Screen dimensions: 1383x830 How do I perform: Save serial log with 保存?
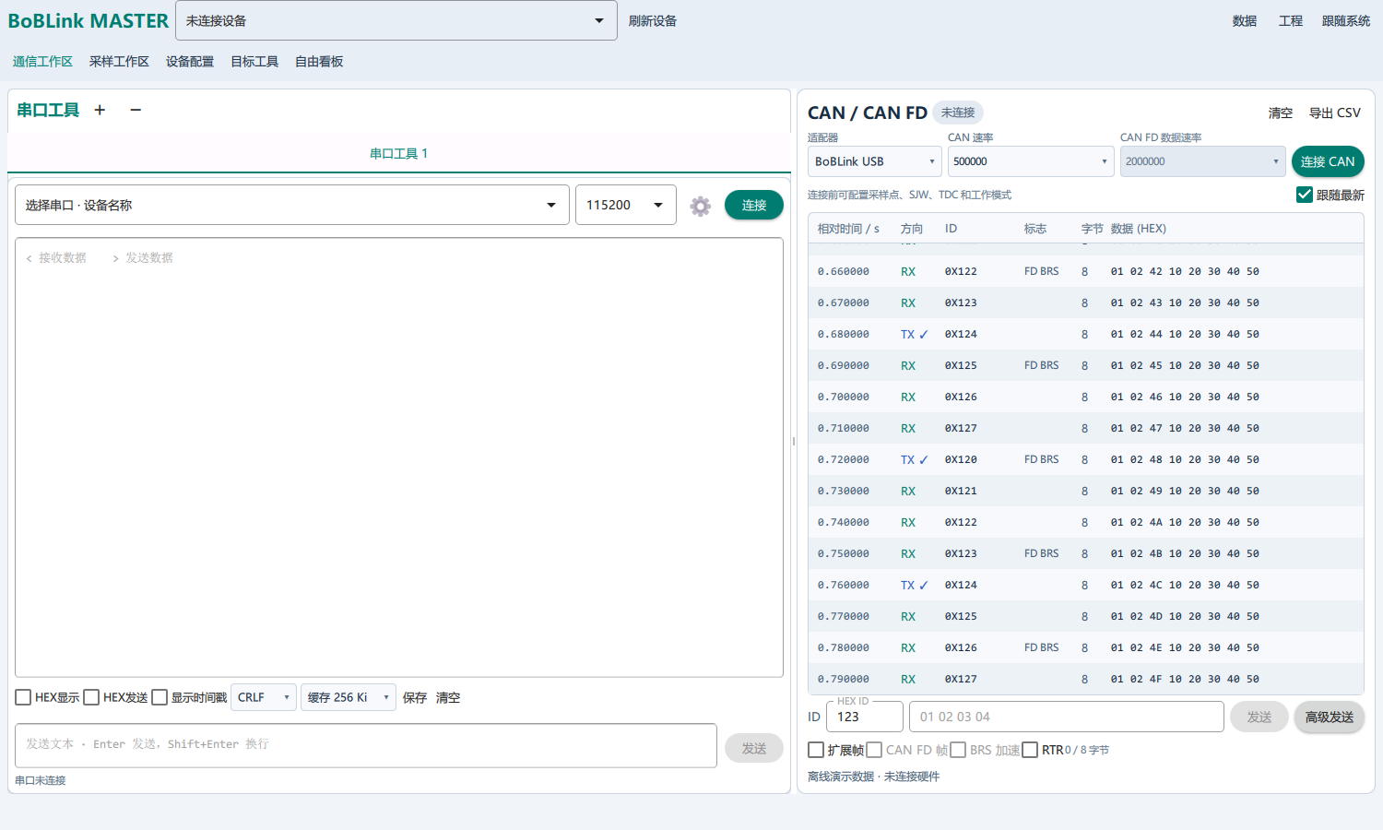coord(415,697)
